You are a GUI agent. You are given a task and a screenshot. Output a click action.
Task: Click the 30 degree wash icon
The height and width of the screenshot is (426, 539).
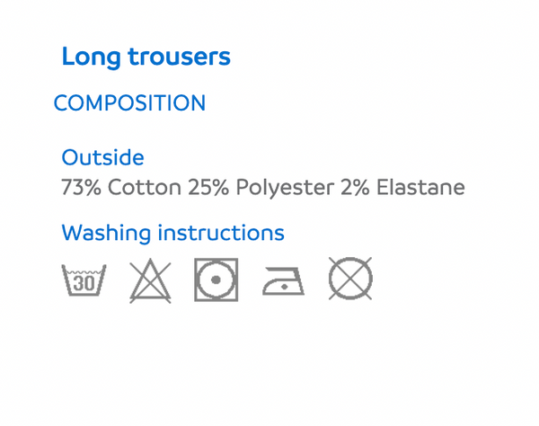(84, 280)
